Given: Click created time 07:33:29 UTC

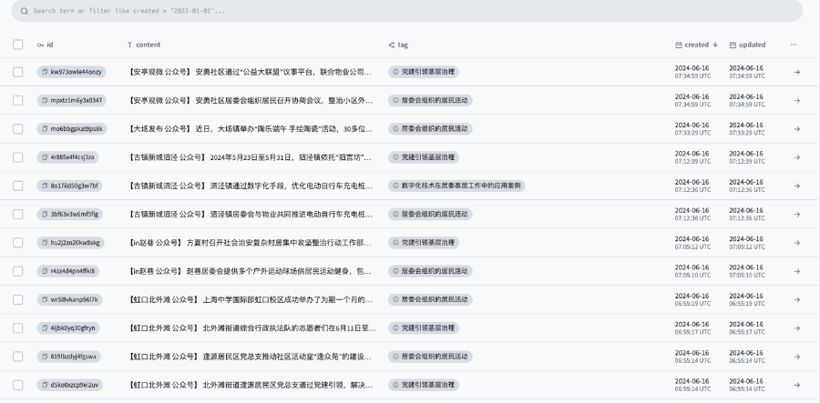Looking at the screenshot, I should coord(692,133).
